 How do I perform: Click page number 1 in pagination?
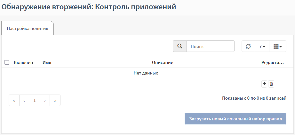35,100
